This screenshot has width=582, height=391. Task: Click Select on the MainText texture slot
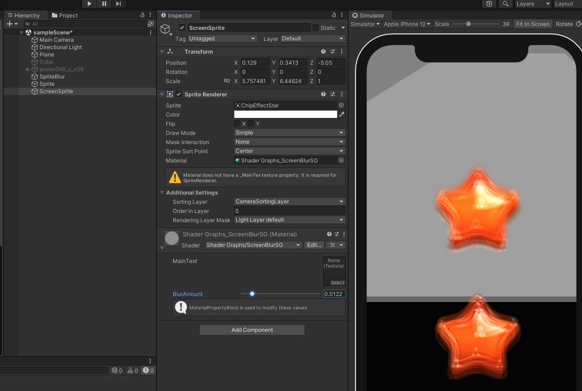(338, 283)
